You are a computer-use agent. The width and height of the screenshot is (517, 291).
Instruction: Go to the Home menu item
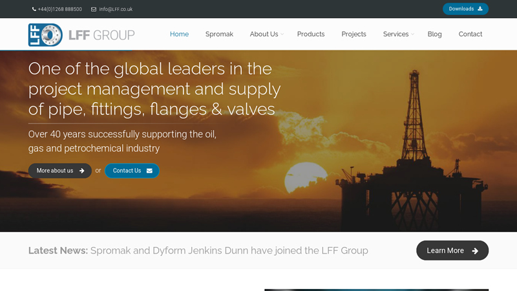tap(180, 34)
